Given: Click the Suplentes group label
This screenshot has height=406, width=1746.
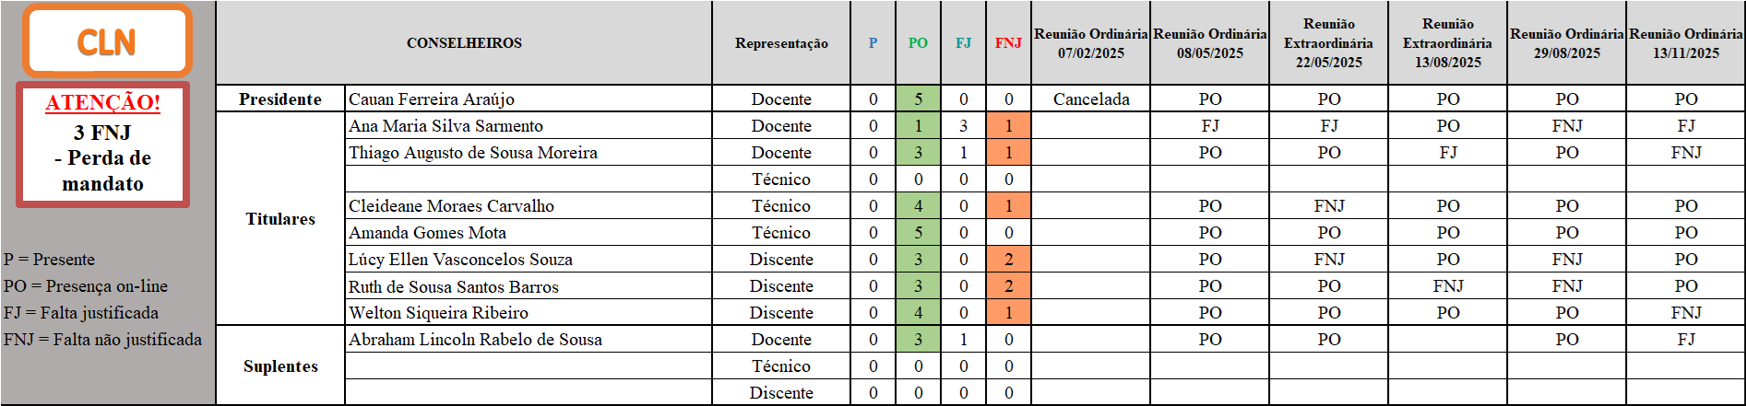Looking at the screenshot, I should point(280,366).
